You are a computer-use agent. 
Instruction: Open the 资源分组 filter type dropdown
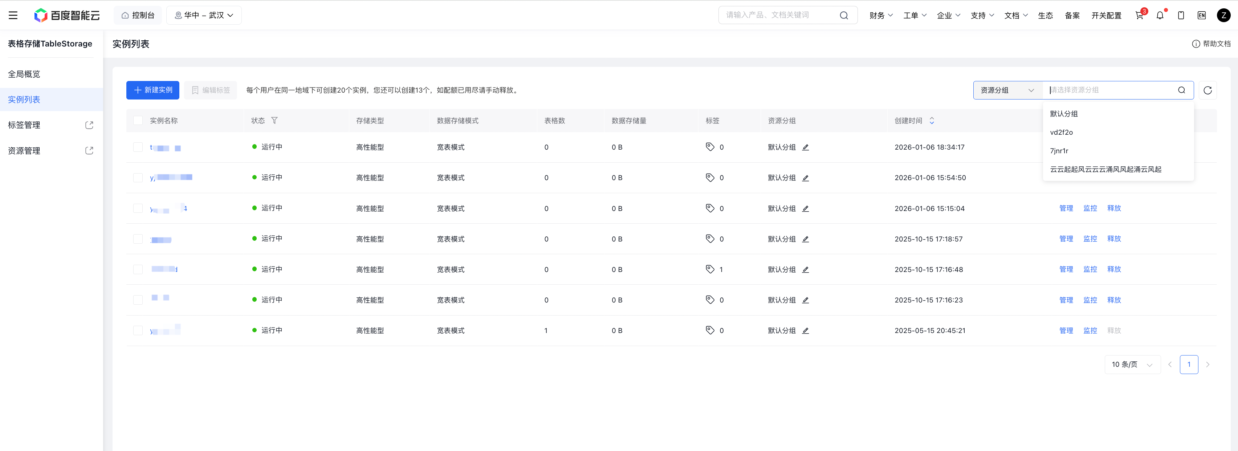(1007, 90)
